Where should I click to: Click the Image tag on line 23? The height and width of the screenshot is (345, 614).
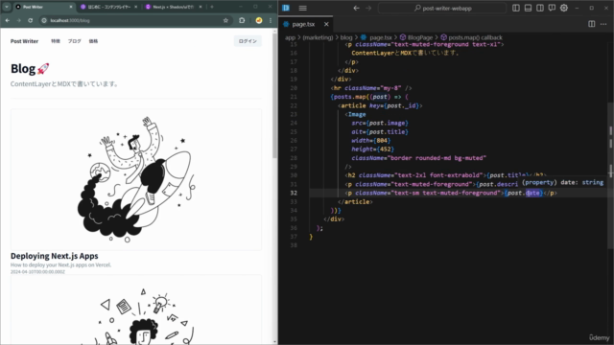[357, 114]
